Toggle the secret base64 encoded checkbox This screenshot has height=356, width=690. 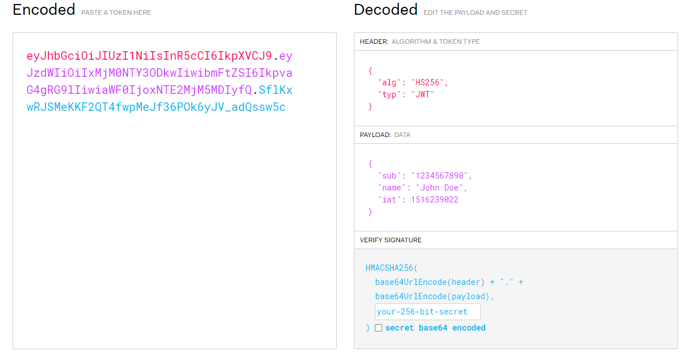pos(379,328)
